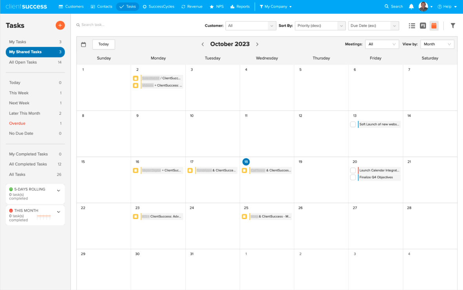The width and height of the screenshot is (463, 290).
Task: Toggle yellow checkbox on October 25 task
Action: click(244, 216)
